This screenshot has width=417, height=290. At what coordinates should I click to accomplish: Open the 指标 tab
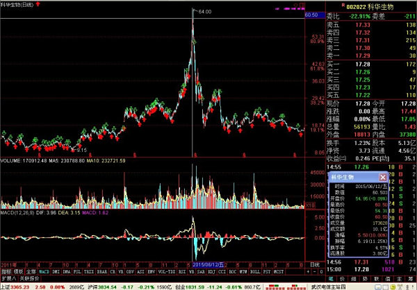(6, 272)
